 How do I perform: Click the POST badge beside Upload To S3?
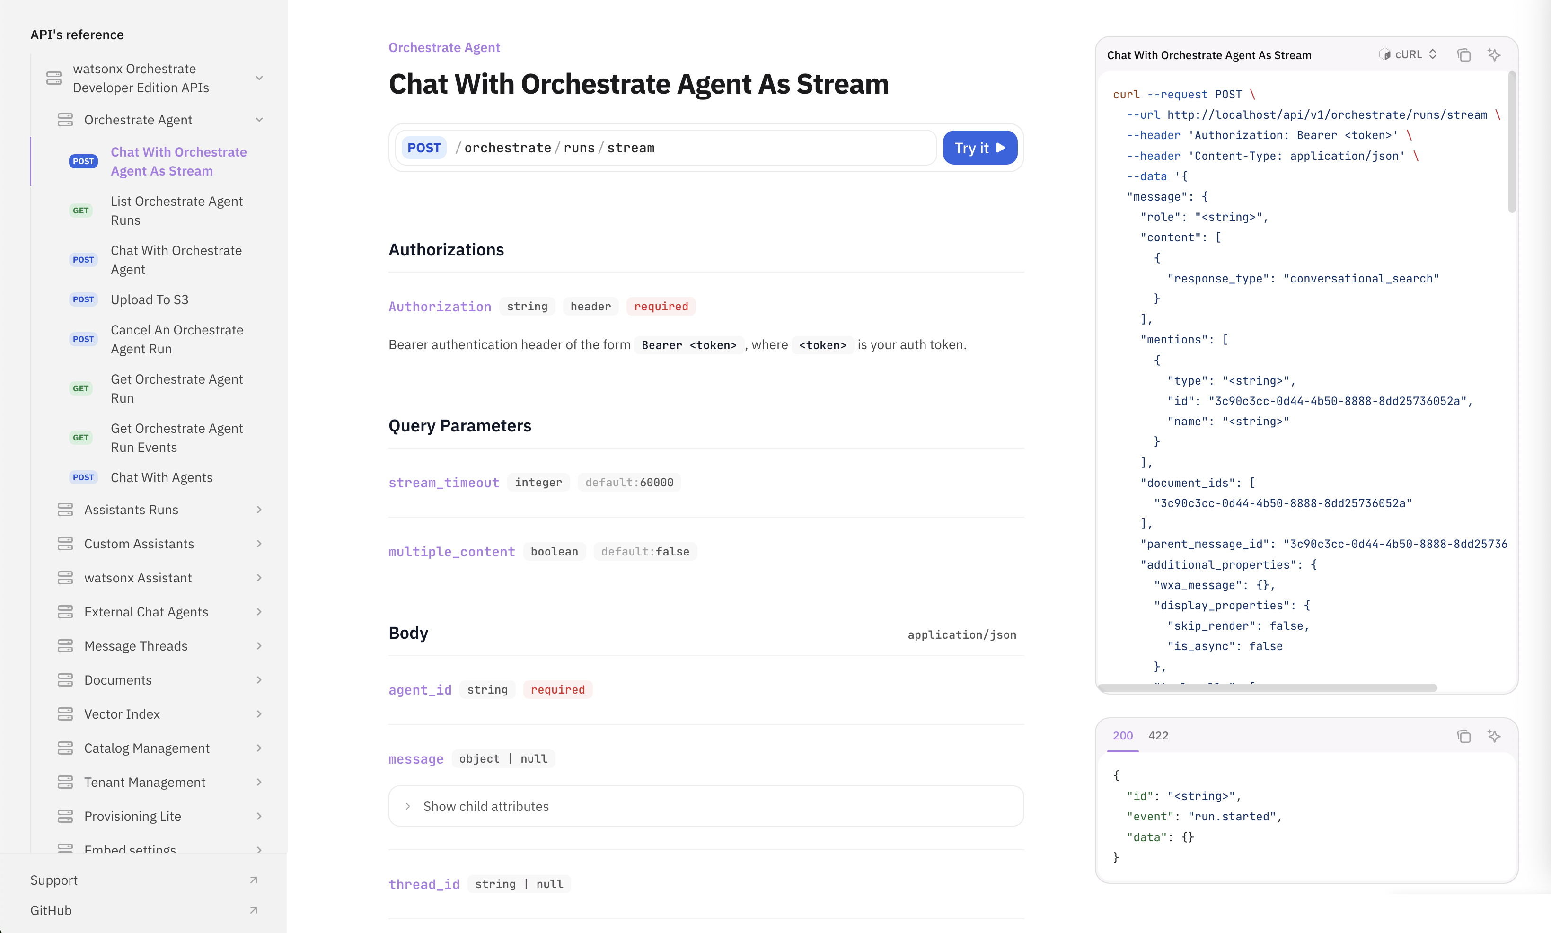[x=83, y=300]
